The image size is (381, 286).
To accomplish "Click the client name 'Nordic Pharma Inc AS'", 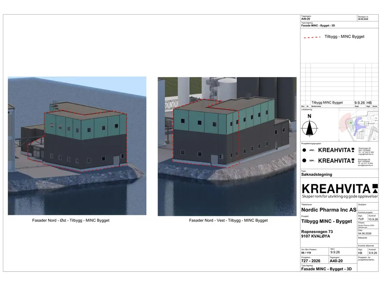I will click(329, 210).
